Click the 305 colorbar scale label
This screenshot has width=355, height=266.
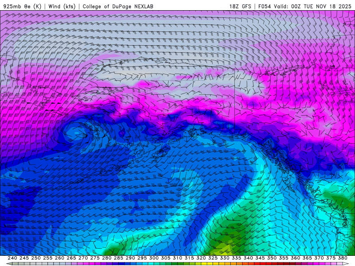point(166,258)
